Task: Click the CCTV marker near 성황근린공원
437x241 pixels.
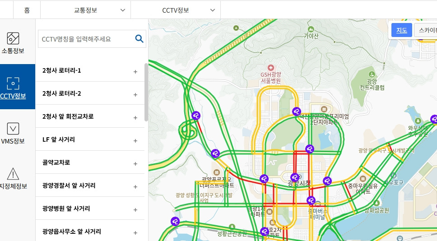Action: coord(265,231)
